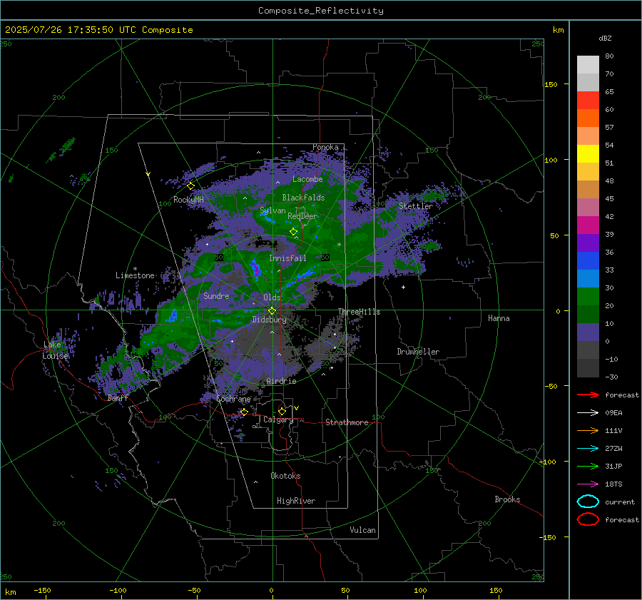This screenshot has width=642, height=600.
Task: Click the Cochrane town label
Action: 233,399
